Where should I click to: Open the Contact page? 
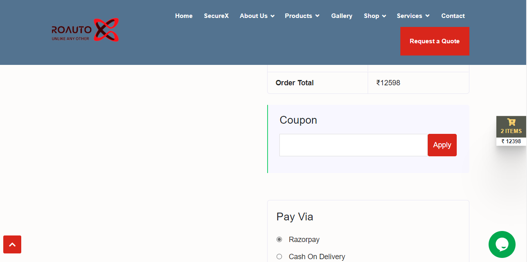[453, 16]
